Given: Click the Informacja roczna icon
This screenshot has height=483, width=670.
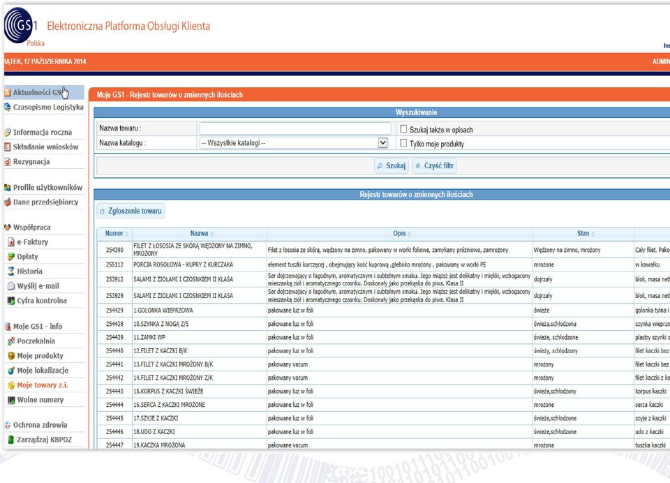Looking at the screenshot, I should (x=7, y=133).
